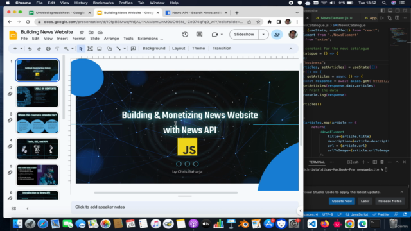This screenshot has width=411, height=231.
Task: Expand the side panel arrow in Slides
Action: pos(301,210)
